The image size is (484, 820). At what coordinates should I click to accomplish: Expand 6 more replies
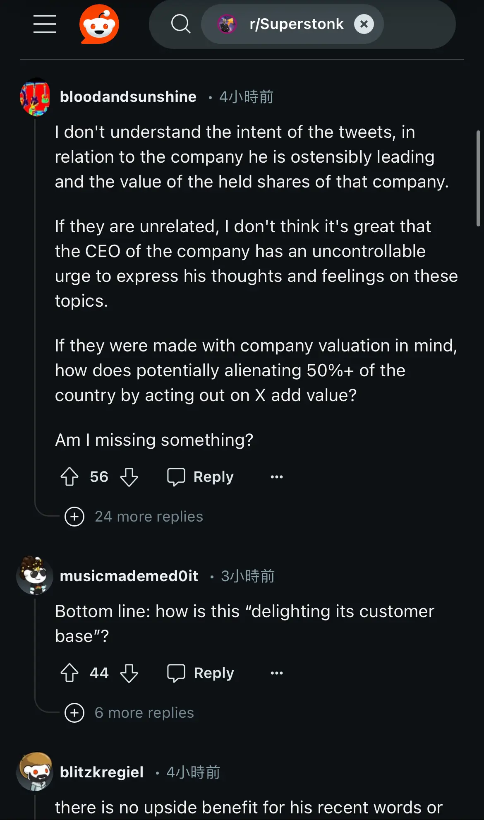click(129, 713)
